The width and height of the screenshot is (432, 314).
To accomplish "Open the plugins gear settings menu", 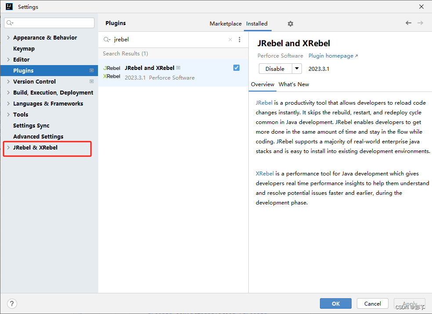I will pos(290,24).
